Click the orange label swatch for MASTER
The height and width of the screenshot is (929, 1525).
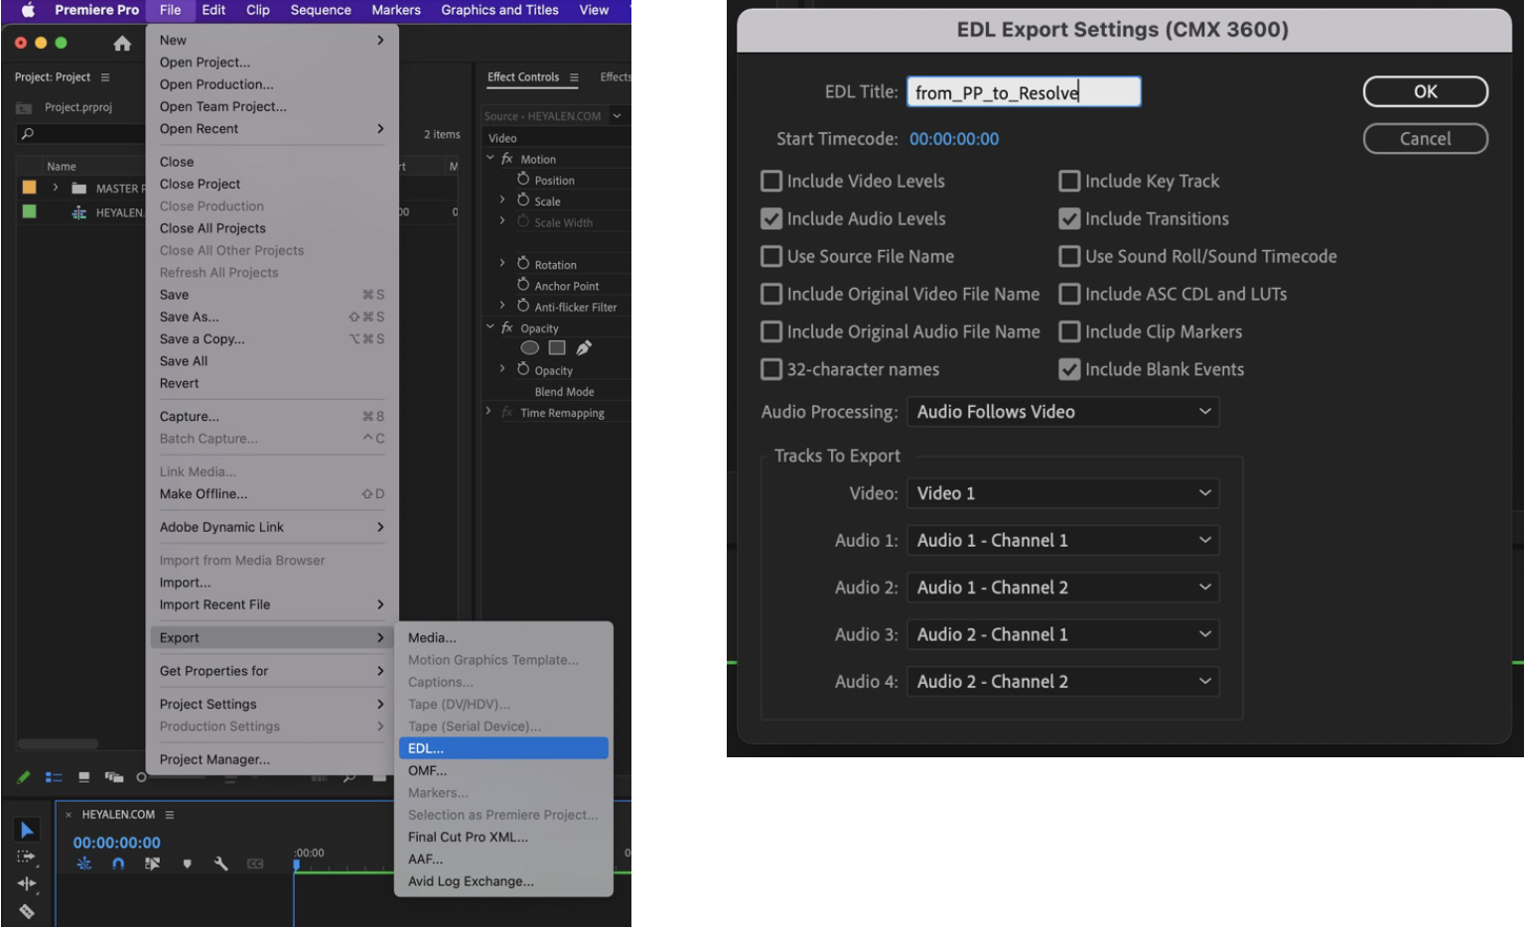click(30, 188)
